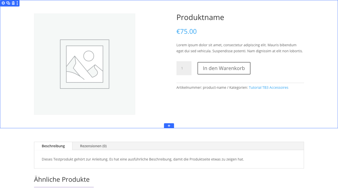The width and height of the screenshot is (338, 188).
Task: Select the Dieses Testprodukt description text
Action: [143, 159]
